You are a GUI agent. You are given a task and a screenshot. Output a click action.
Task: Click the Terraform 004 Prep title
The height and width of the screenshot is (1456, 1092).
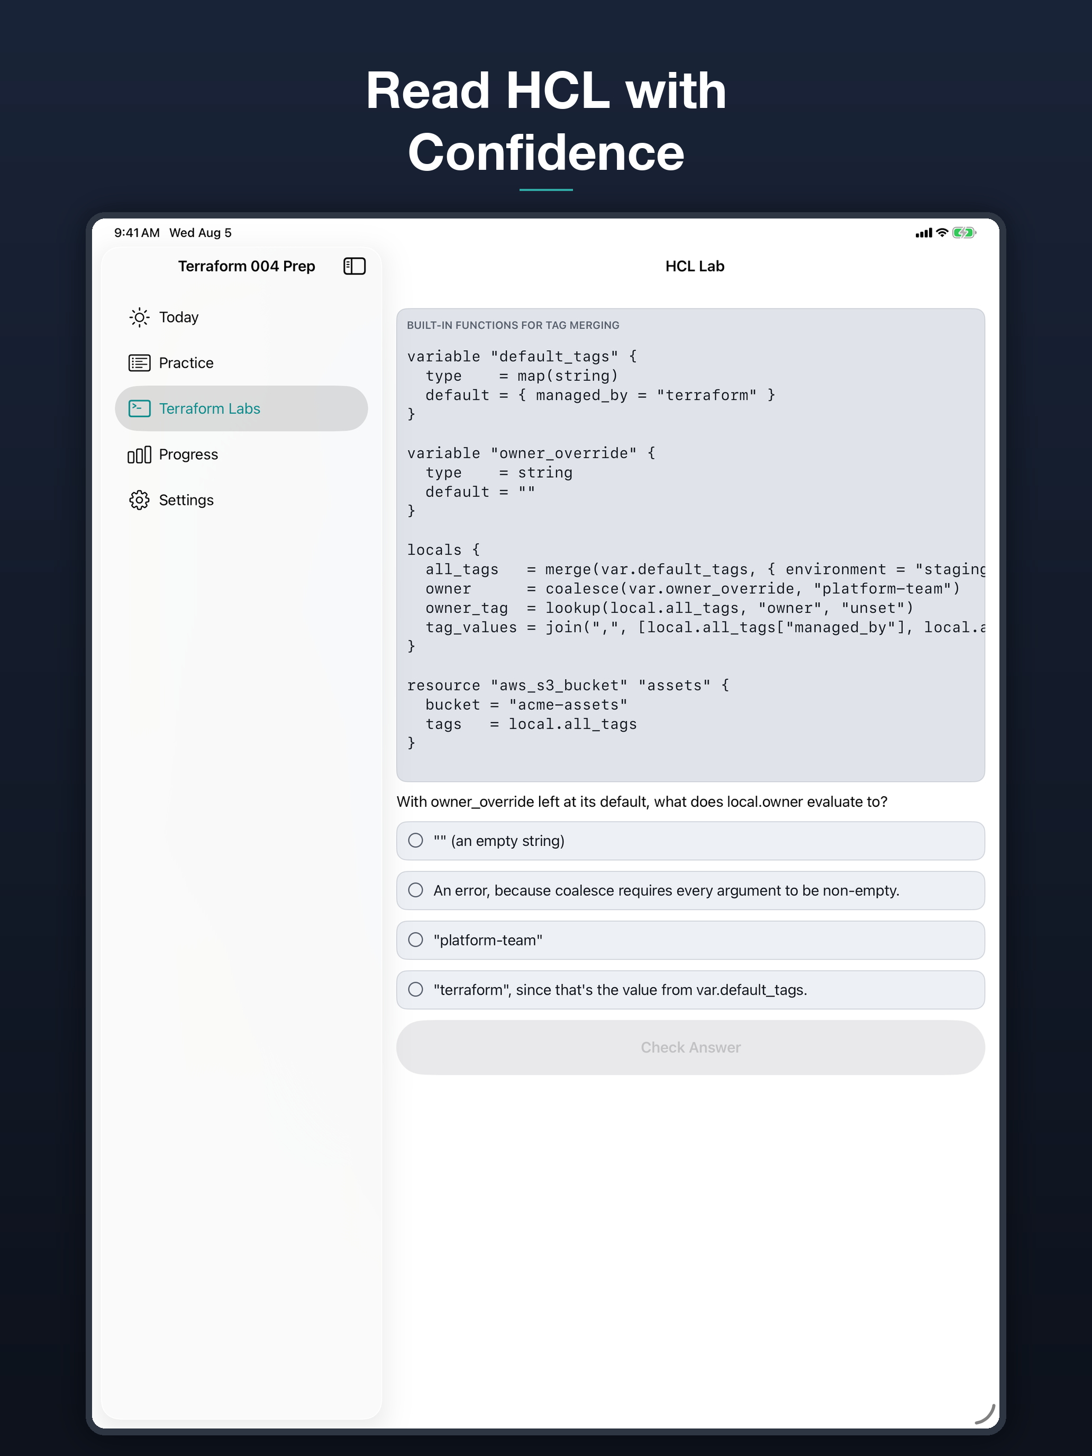246,266
